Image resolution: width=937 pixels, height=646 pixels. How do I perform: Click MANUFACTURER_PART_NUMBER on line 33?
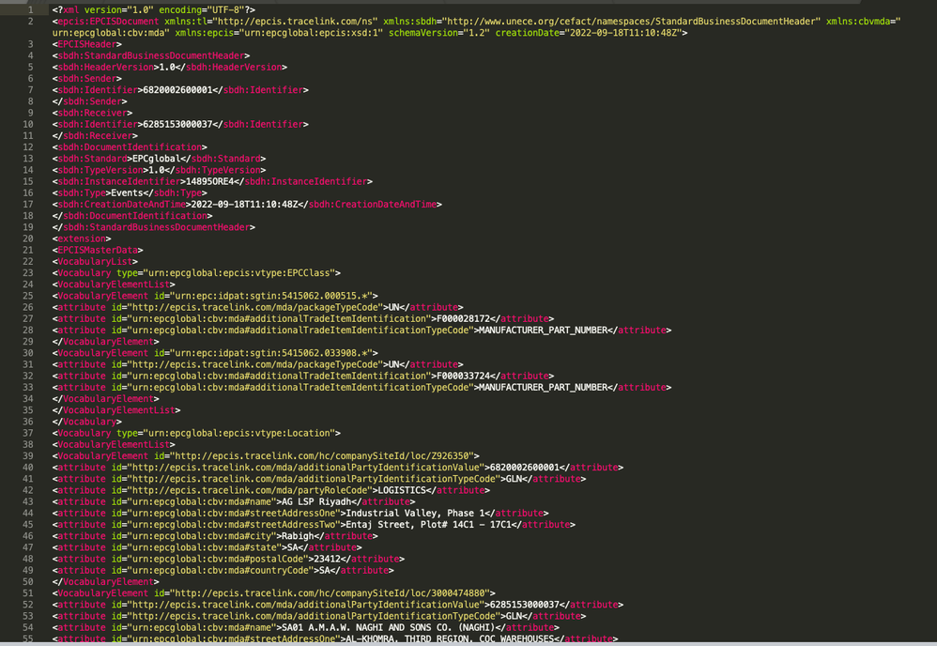544,387
